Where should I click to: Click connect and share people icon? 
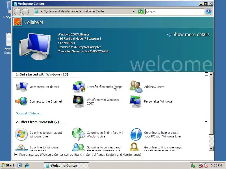(x=79, y=147)
